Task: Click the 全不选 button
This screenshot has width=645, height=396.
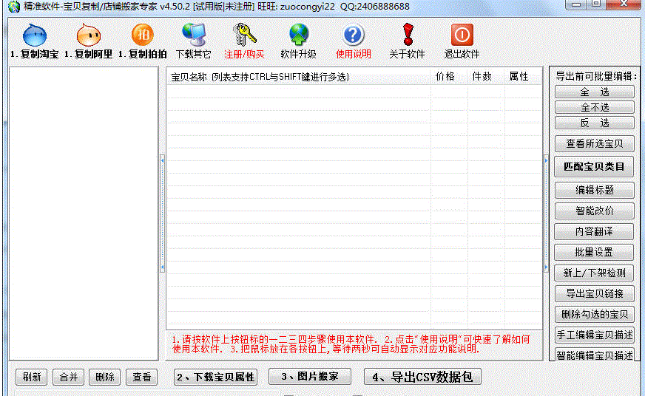Action: point(595,108)
